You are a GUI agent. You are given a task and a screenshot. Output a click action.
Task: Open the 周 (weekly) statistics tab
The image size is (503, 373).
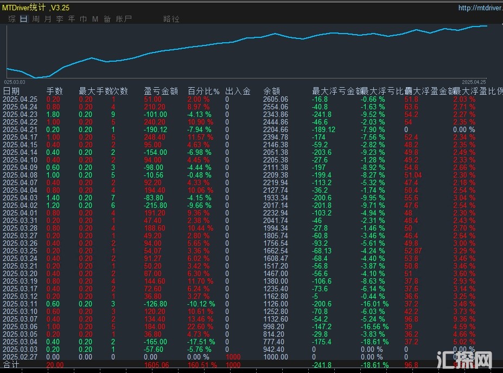[x=36, y=19]
